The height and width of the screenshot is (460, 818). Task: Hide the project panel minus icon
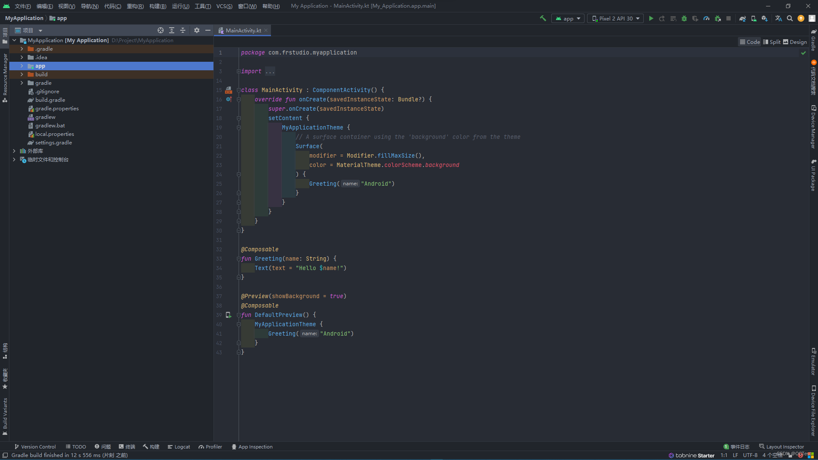208,30
